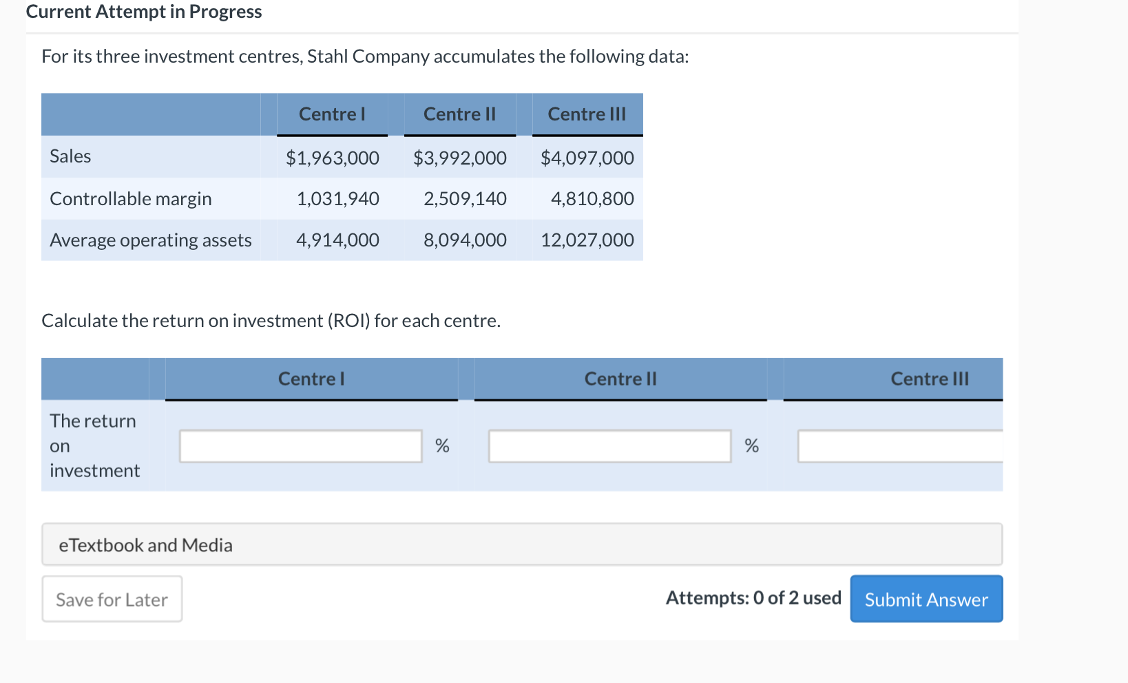
Task: Select the Centre III column header in data table
Action: tap(586, 114)
